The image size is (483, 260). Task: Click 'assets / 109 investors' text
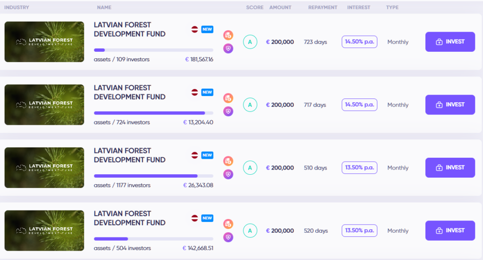click(x=122, y=59)
